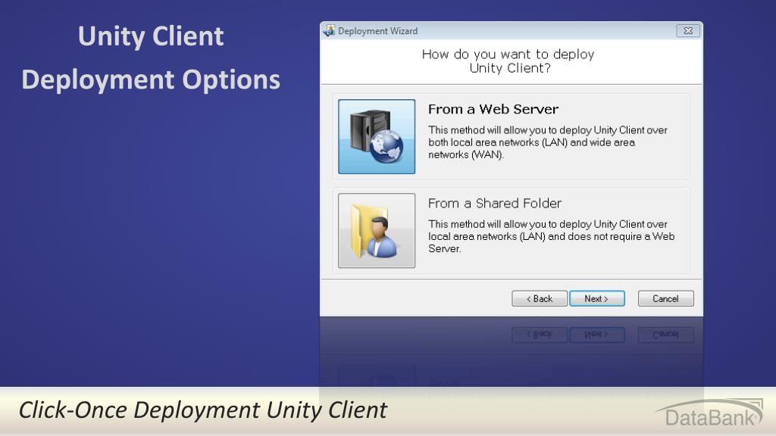Screen dimensions: 776x436
Task: Choose the shared folder user icon
Action: click(377, 230)
